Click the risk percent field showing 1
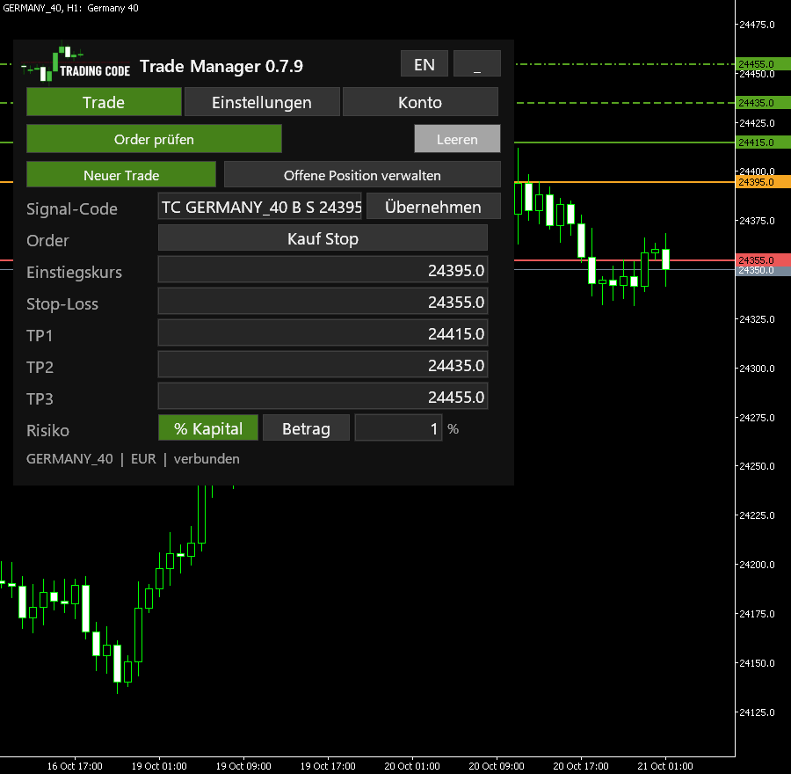The height and width of the screenshot is (774, 791). tap(398, 428)
